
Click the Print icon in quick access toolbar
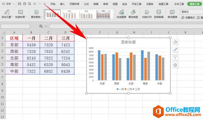[25, 4]
